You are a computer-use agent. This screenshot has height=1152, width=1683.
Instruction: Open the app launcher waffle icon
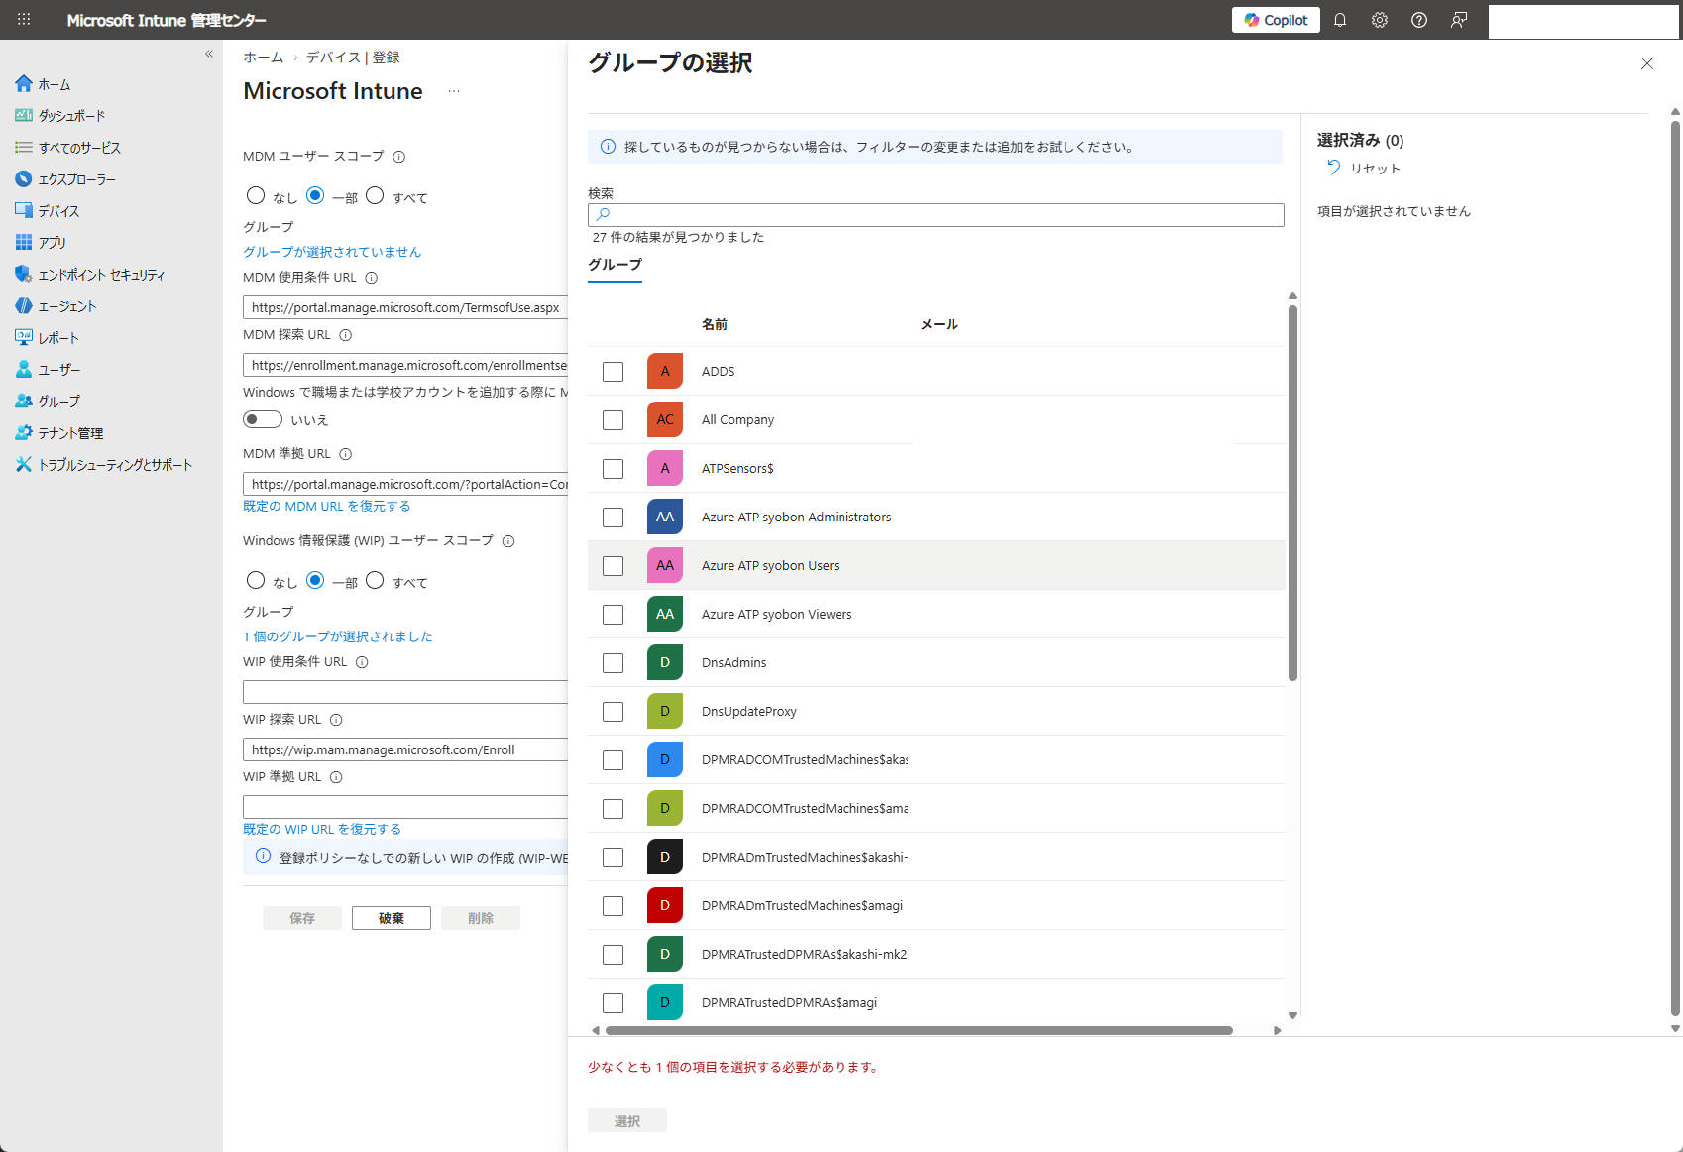click(24, 20)
